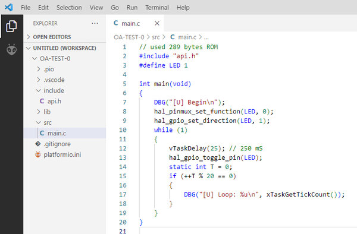Click the C icon on main.c tab
357x234 pixels.
pyautogui.click(x=116, y=23)
